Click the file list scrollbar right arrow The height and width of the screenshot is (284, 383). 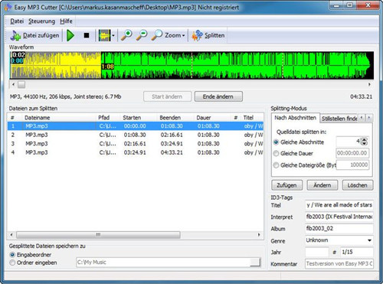[x=259, y=235]
